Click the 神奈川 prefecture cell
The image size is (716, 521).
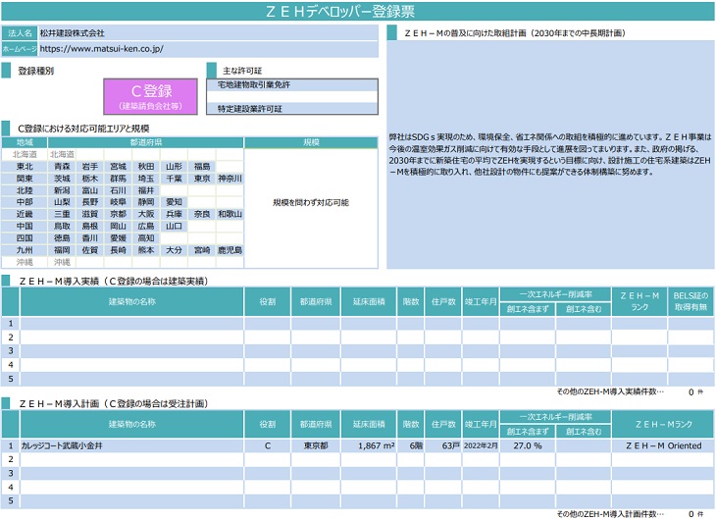tap(230, 179)
